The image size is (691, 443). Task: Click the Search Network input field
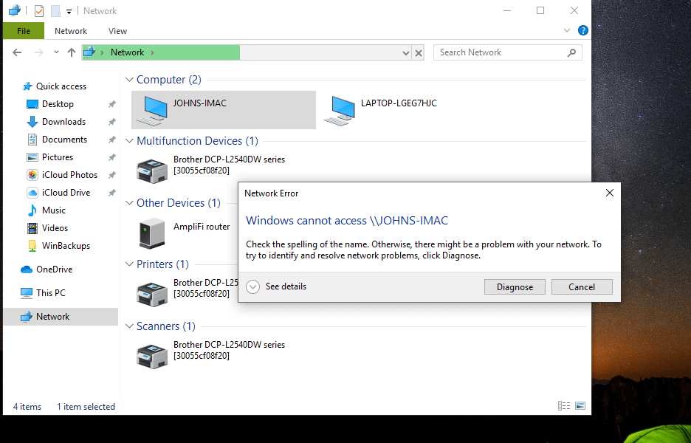click(x=501, y=52)
